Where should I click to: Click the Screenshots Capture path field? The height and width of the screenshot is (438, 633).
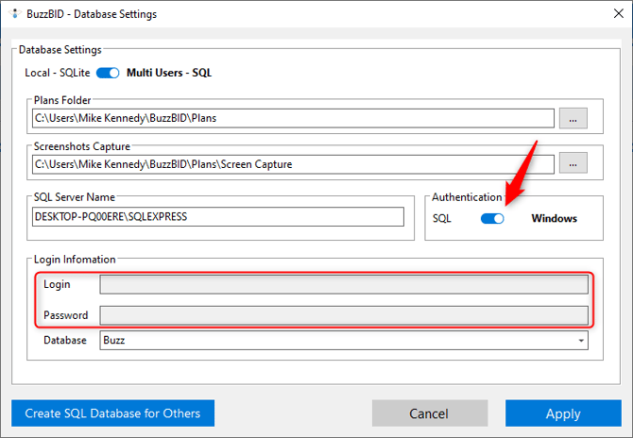coord(293,163)
